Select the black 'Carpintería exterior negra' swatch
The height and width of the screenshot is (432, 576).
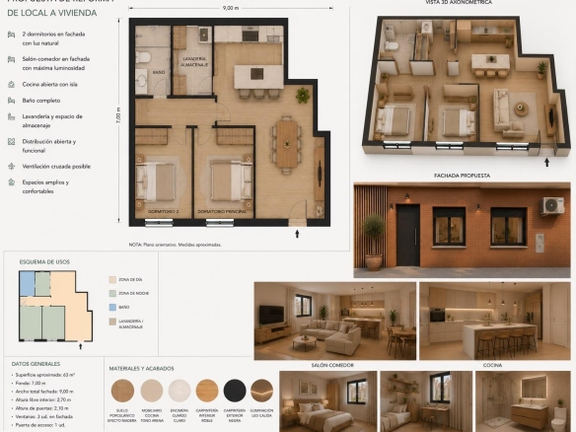tap(235, 391)
